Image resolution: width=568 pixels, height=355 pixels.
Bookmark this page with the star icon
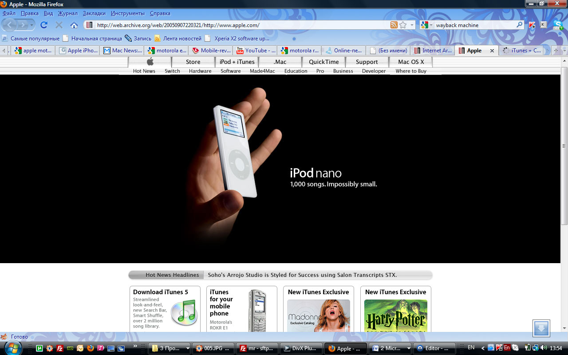[403, 25]
